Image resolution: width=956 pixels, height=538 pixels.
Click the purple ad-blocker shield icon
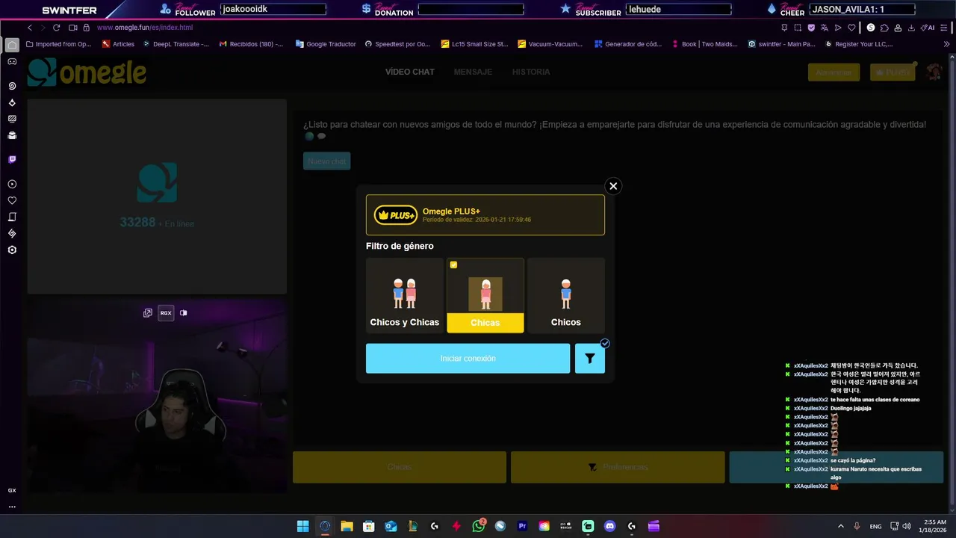(x=811, y=28)
